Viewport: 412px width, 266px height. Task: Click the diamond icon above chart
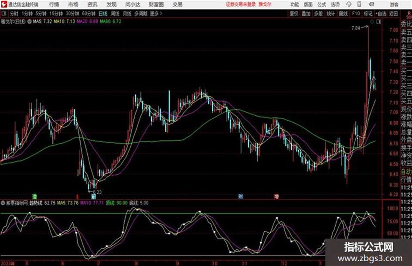tap(372, 22)
